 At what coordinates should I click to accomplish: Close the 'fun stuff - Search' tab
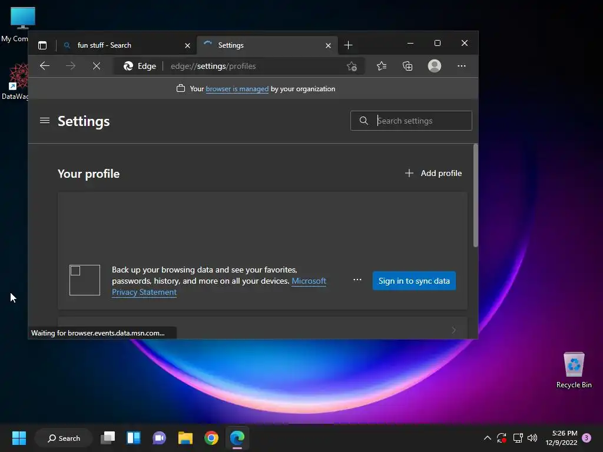point(187,45)
